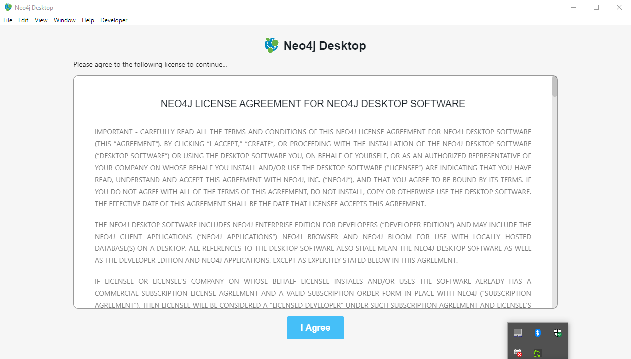Open the Edit menu
The image size is (631, 359).
[x=23, y=20]
